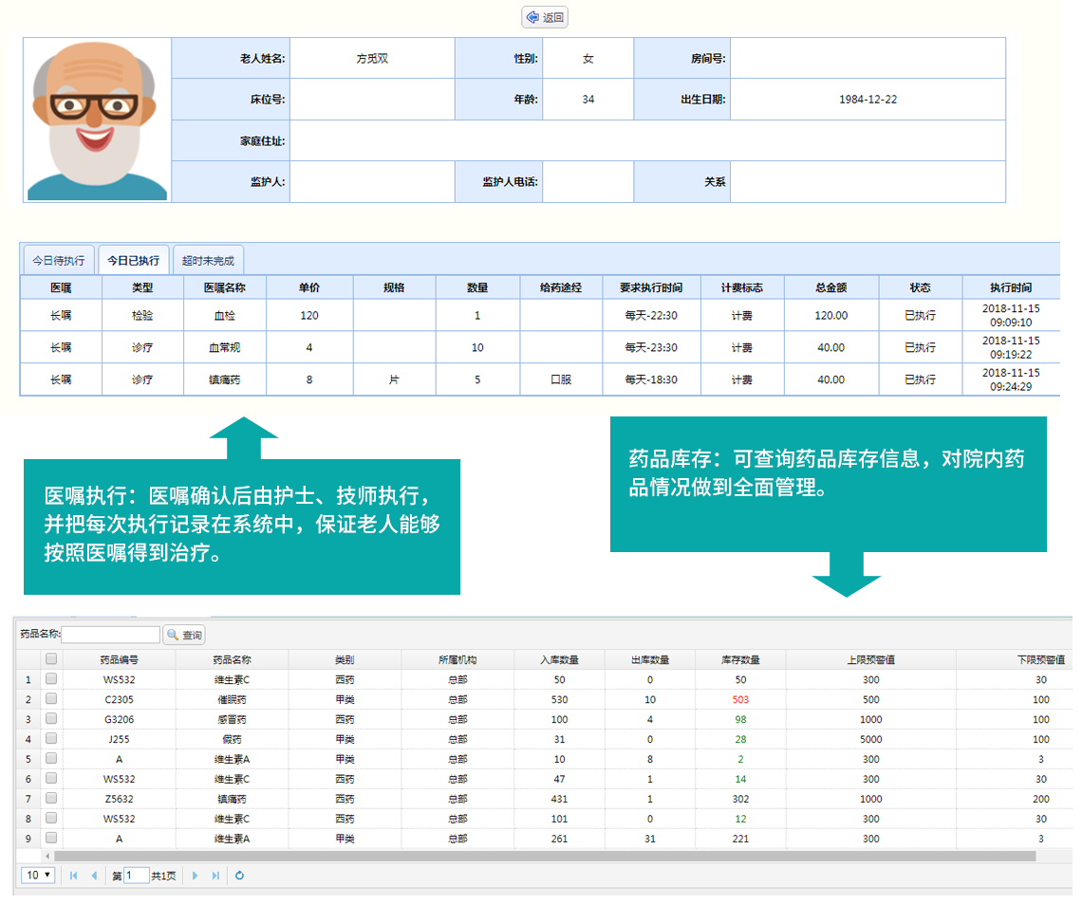Tick the row 4 假药 checkbox

[51, 739]
